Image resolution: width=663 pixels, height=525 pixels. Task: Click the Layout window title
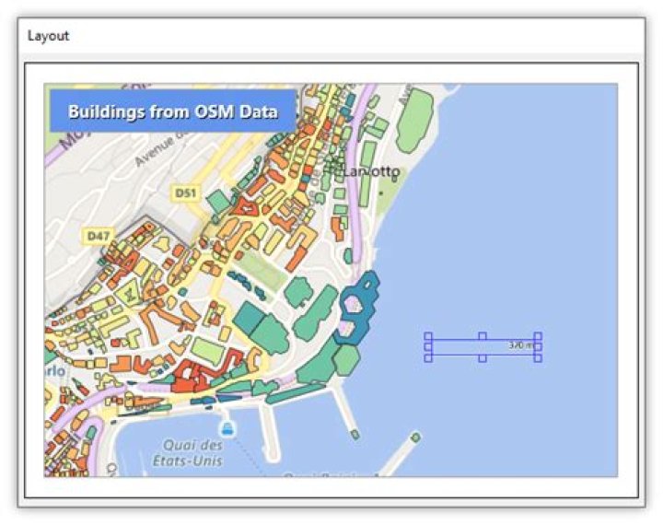pos(48,36)
